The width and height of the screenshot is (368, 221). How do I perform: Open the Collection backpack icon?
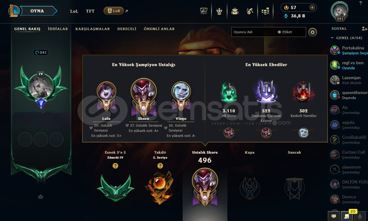(x=235, y=11)
